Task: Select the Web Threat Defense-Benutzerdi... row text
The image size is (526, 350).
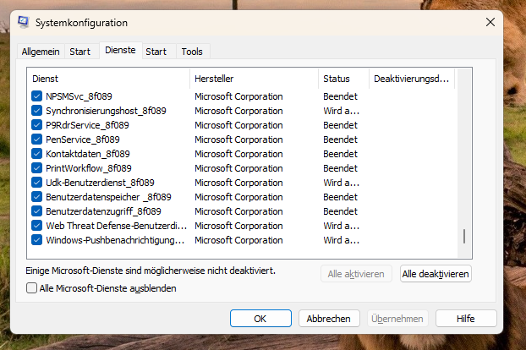Action: tap(117, 226)
